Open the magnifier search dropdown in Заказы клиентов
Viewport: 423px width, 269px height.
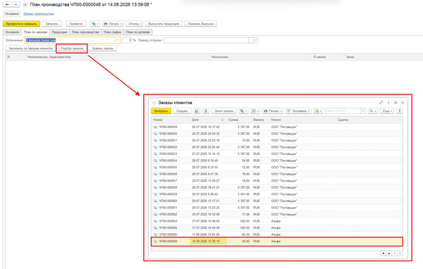372,111
